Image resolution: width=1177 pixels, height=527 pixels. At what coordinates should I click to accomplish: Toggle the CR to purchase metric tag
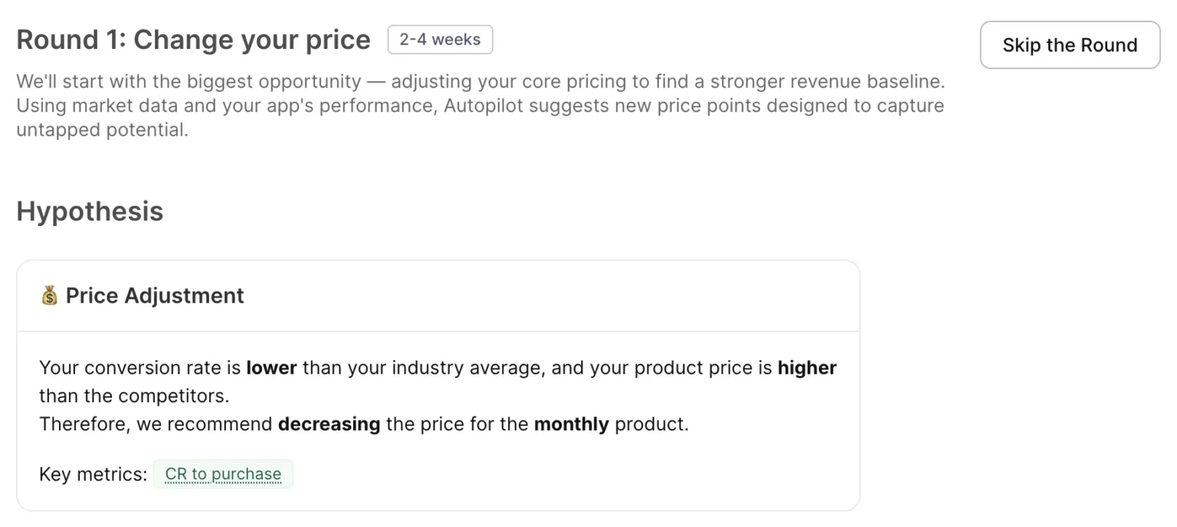coord(223,474)
